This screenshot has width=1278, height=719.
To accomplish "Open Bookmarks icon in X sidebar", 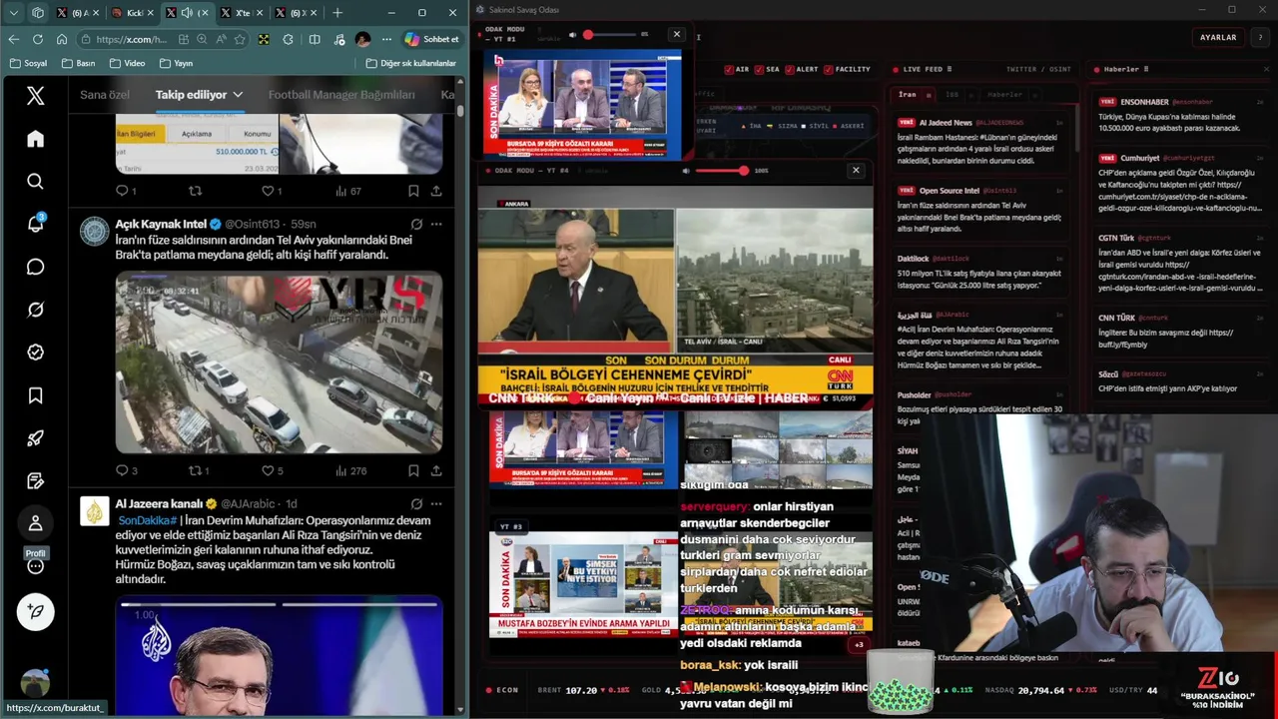I will tap(35, 395).
